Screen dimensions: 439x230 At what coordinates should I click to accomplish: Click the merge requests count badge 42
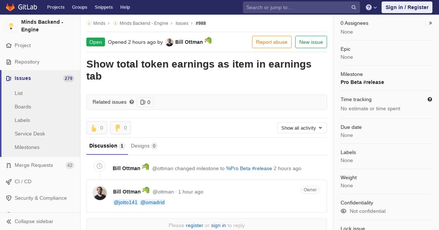70,165
